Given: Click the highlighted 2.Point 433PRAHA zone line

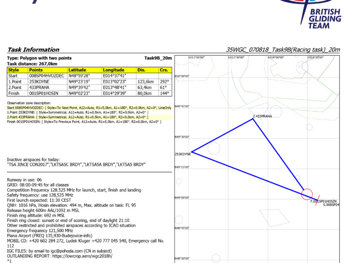Looking at the screenshot, I should point(77,117).
